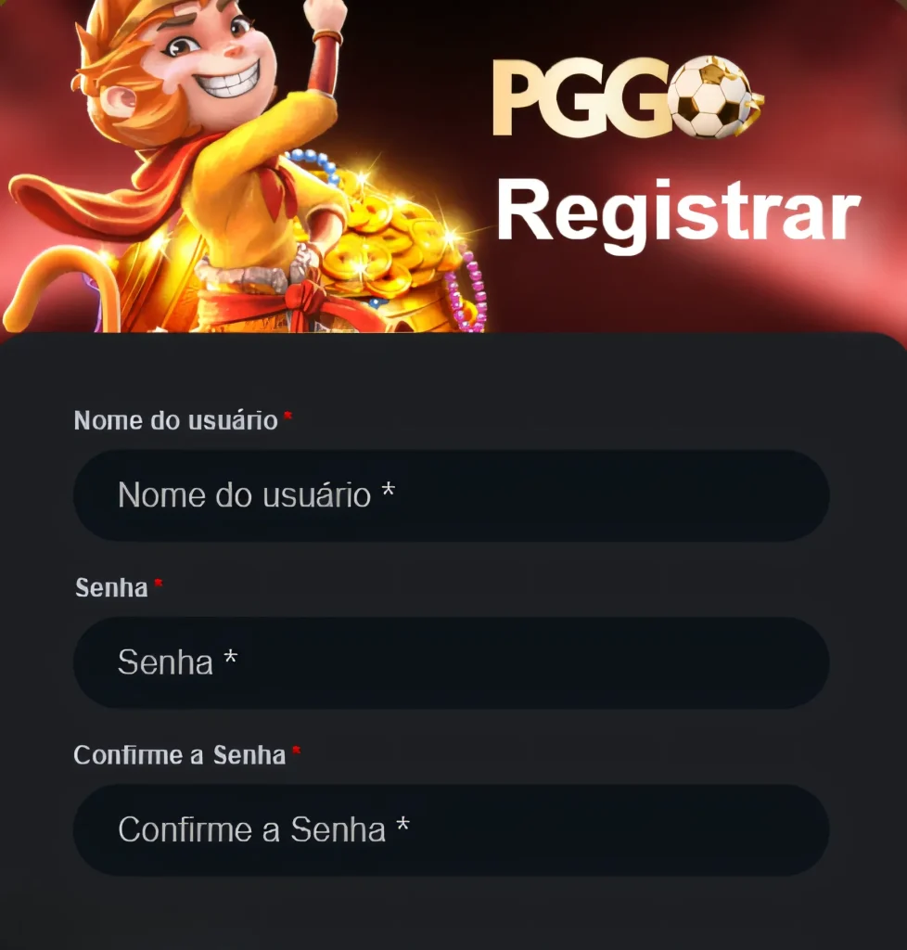
Task: Focus the Confirme a Senha field
Action: click(451, 830)
